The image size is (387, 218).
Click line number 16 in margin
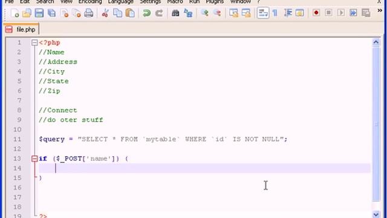17,188
